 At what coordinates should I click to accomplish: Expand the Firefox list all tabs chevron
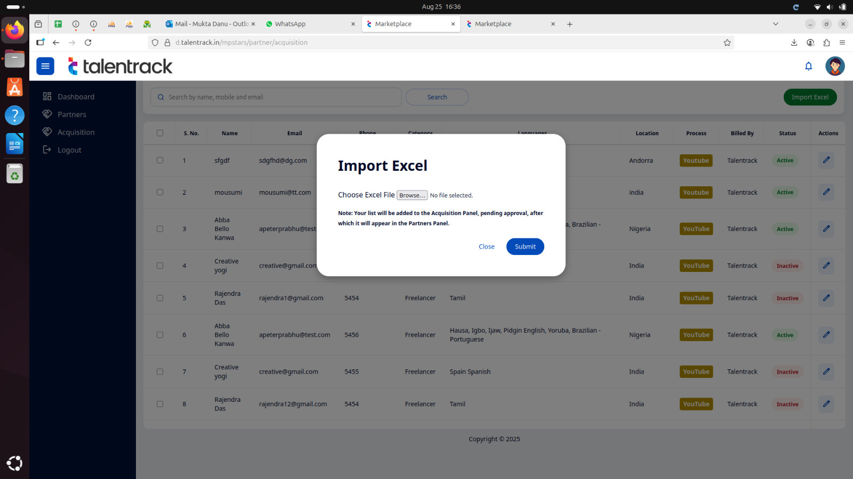tap(775, 24)
